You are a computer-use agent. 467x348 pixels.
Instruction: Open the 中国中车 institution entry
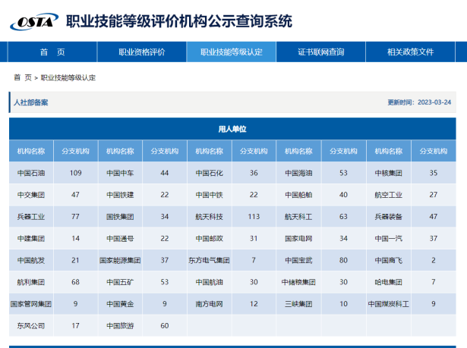[120, 173]
